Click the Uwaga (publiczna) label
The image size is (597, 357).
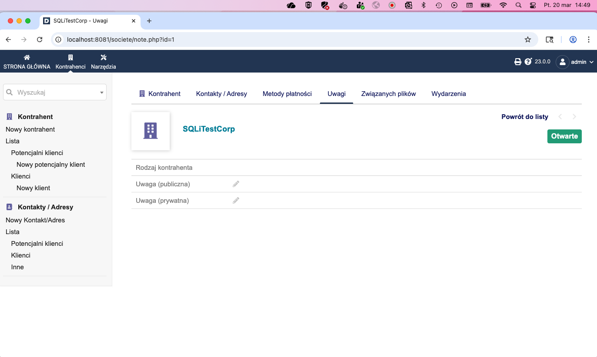click(x=163, y=184)
